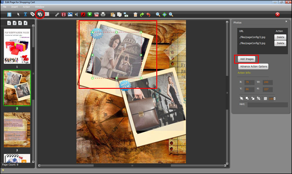
Task: Click the second layer order icon
Action: (x=247, y=98)
